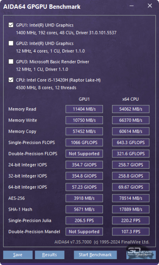Select the GPU1 Memory Copy result field
Image resolution: width=159 pixels, height=265 pixels.
[x=84, y=131]
